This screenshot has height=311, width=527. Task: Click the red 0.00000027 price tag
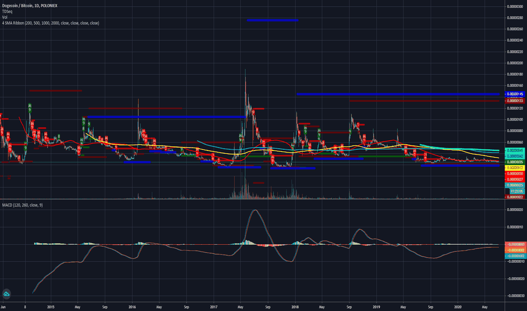515,179
